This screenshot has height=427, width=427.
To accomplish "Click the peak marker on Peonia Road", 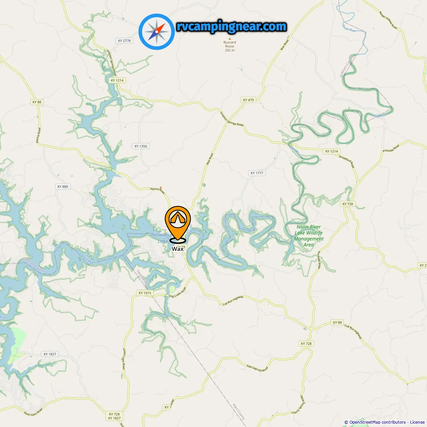I will [161, 187].
